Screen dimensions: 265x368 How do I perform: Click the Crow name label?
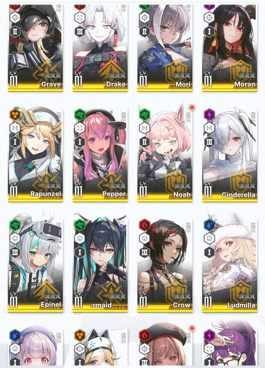[x=181, y=305]
